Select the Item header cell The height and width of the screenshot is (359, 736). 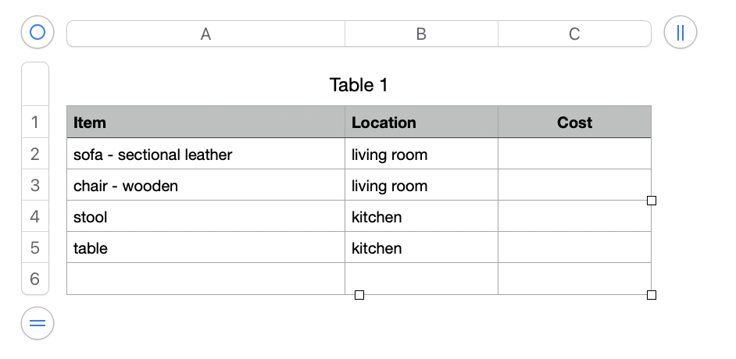pyautogui.click(x=205, y=123)
